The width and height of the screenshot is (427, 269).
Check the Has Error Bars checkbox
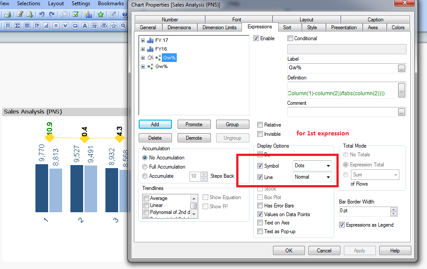[260, 205]
